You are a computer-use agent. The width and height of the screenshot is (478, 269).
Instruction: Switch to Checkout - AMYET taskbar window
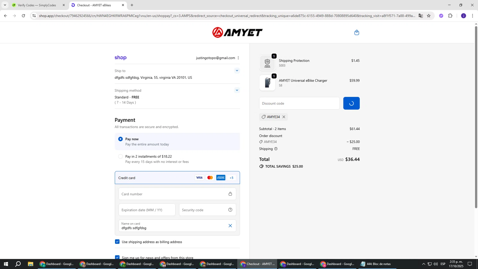pos(257,264)
